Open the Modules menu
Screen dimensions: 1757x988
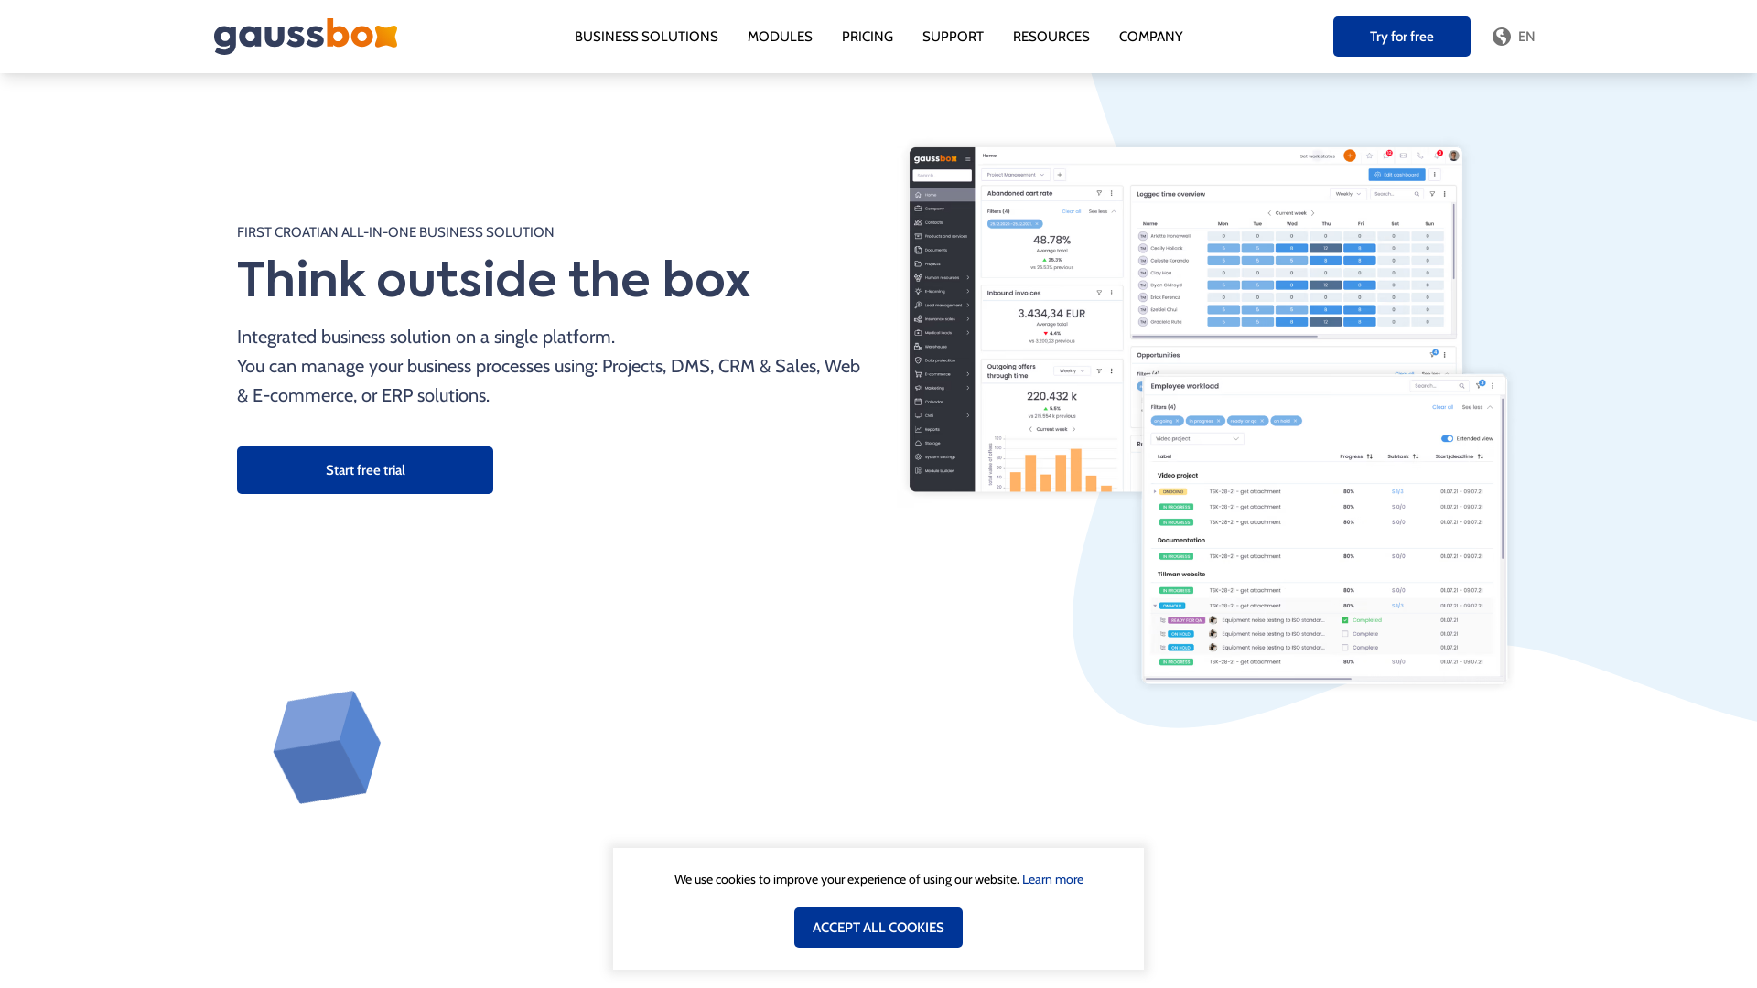click(x=780, y=37)
